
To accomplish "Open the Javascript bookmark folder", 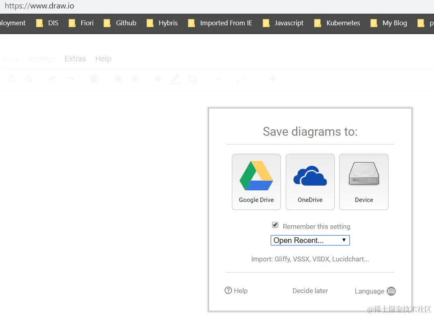I will (283, 23).
